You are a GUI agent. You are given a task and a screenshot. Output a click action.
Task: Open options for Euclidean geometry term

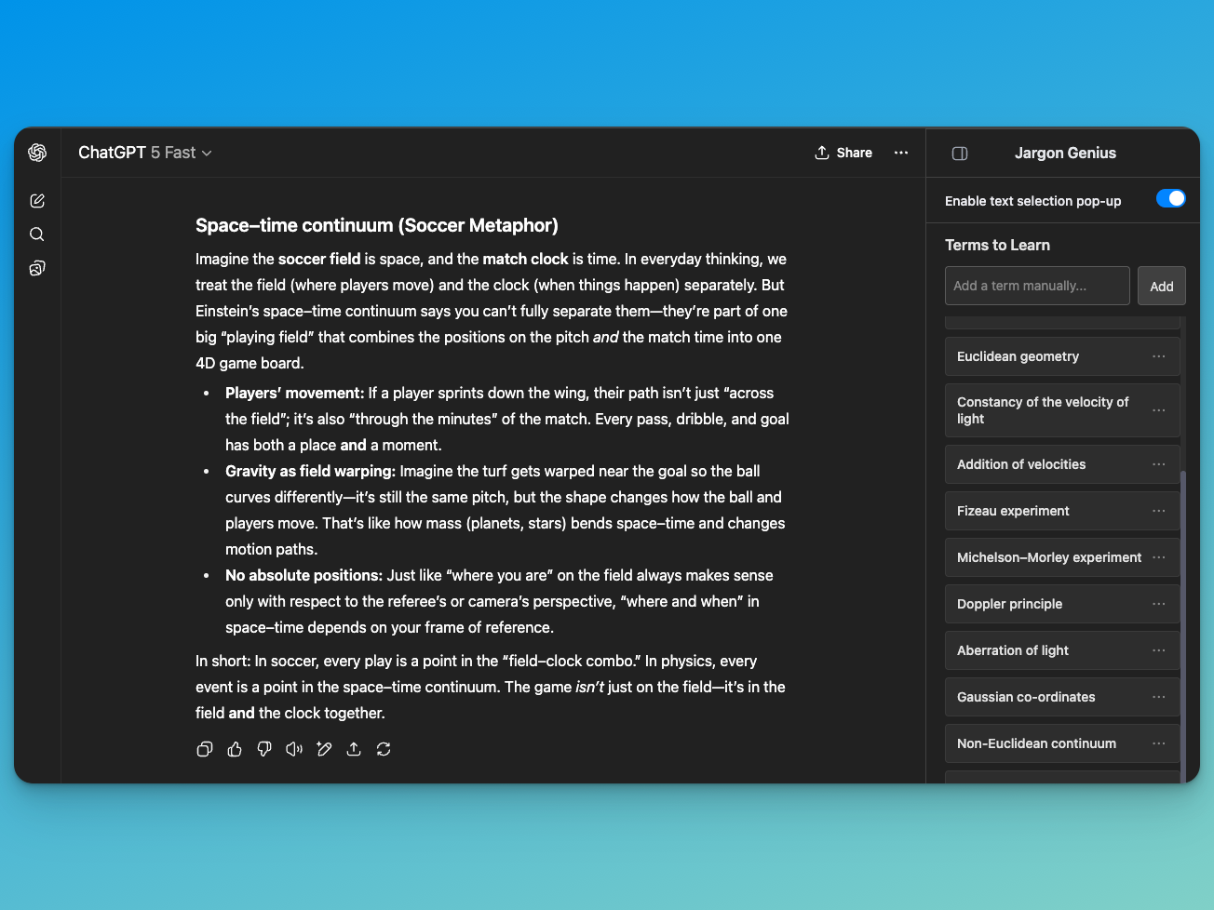click(x=1158, y=356)
